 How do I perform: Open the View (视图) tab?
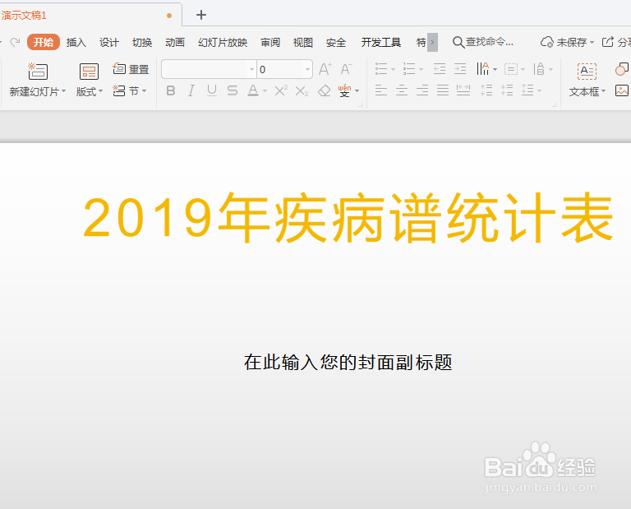303,42
